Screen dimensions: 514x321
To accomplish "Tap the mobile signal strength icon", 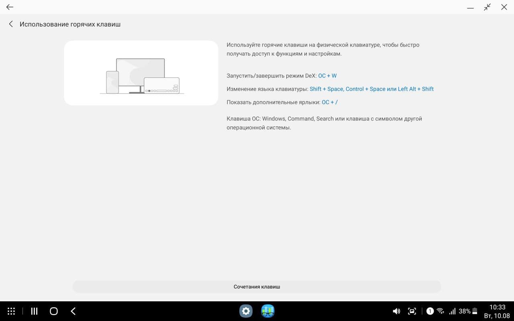I will pyautogui.click(x=452, y=311).
